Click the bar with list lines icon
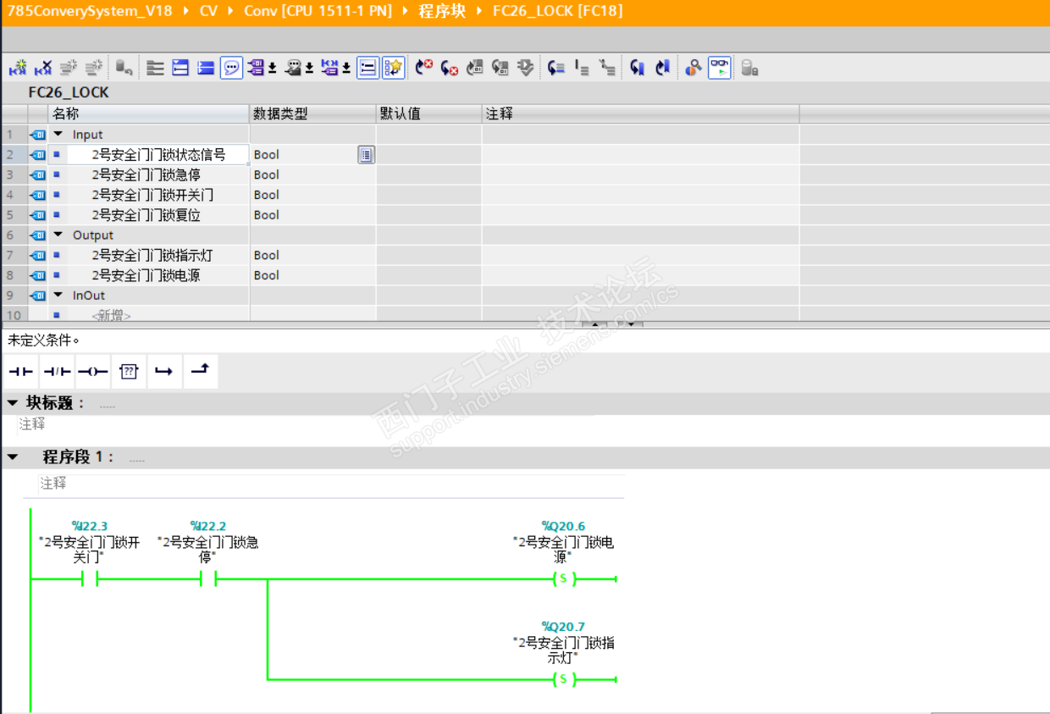The height and width of the screenshot is (714, 1050). [582, 68]
